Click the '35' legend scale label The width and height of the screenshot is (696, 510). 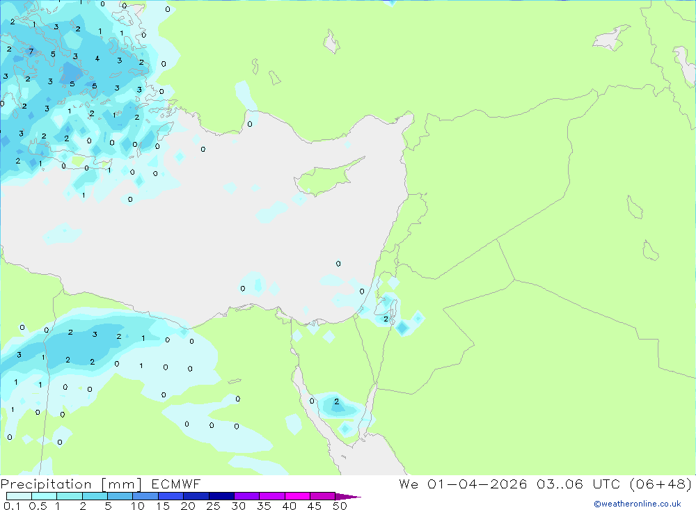pos(264,506)
